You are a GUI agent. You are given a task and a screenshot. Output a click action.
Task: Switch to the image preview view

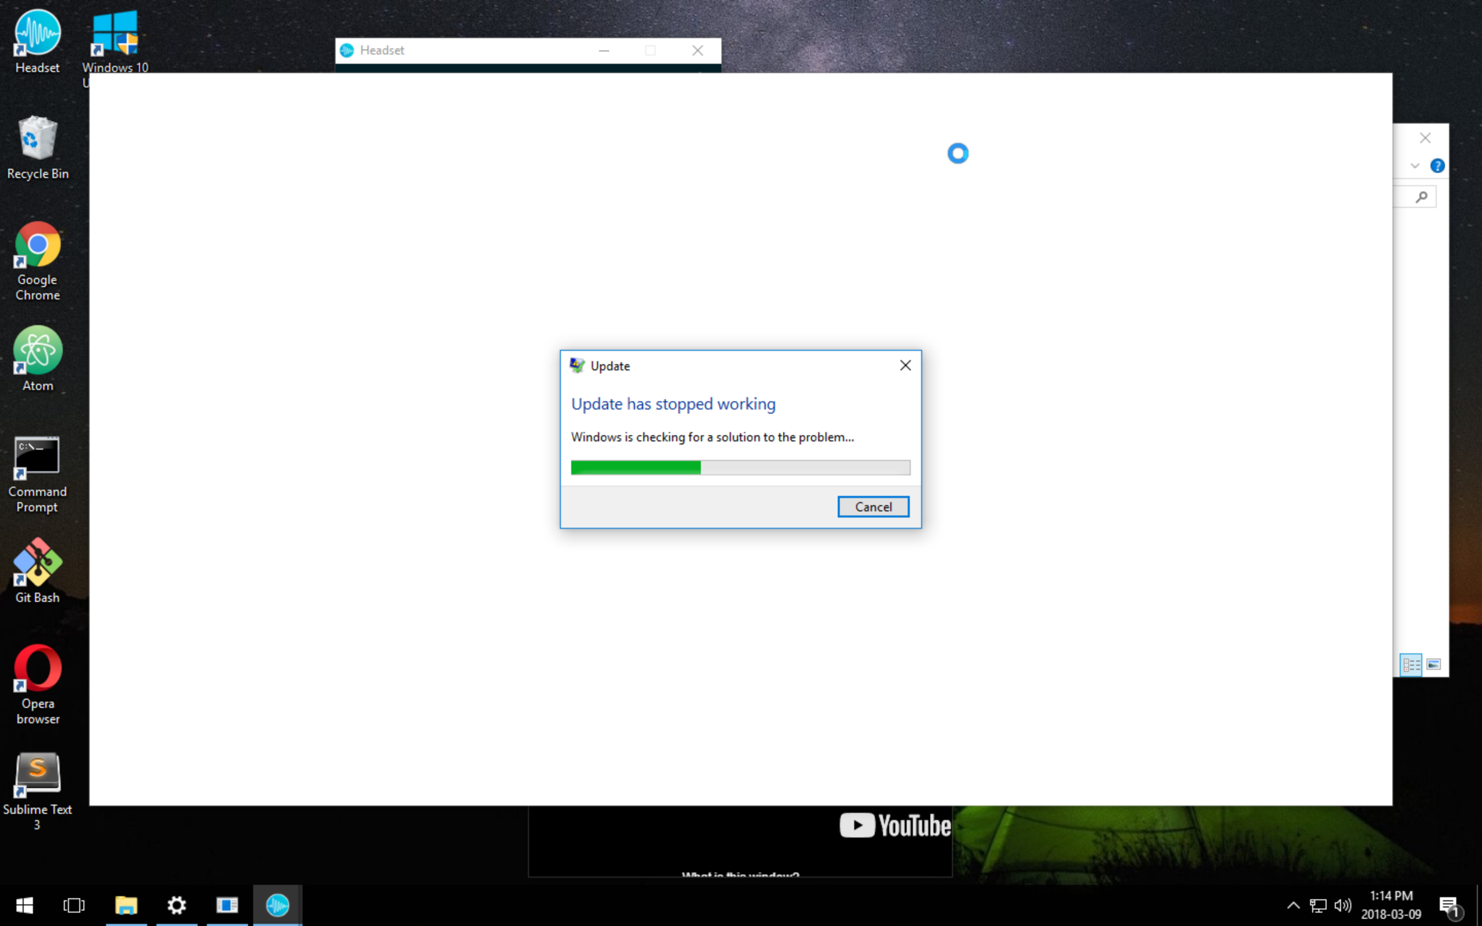point(1434,664)
